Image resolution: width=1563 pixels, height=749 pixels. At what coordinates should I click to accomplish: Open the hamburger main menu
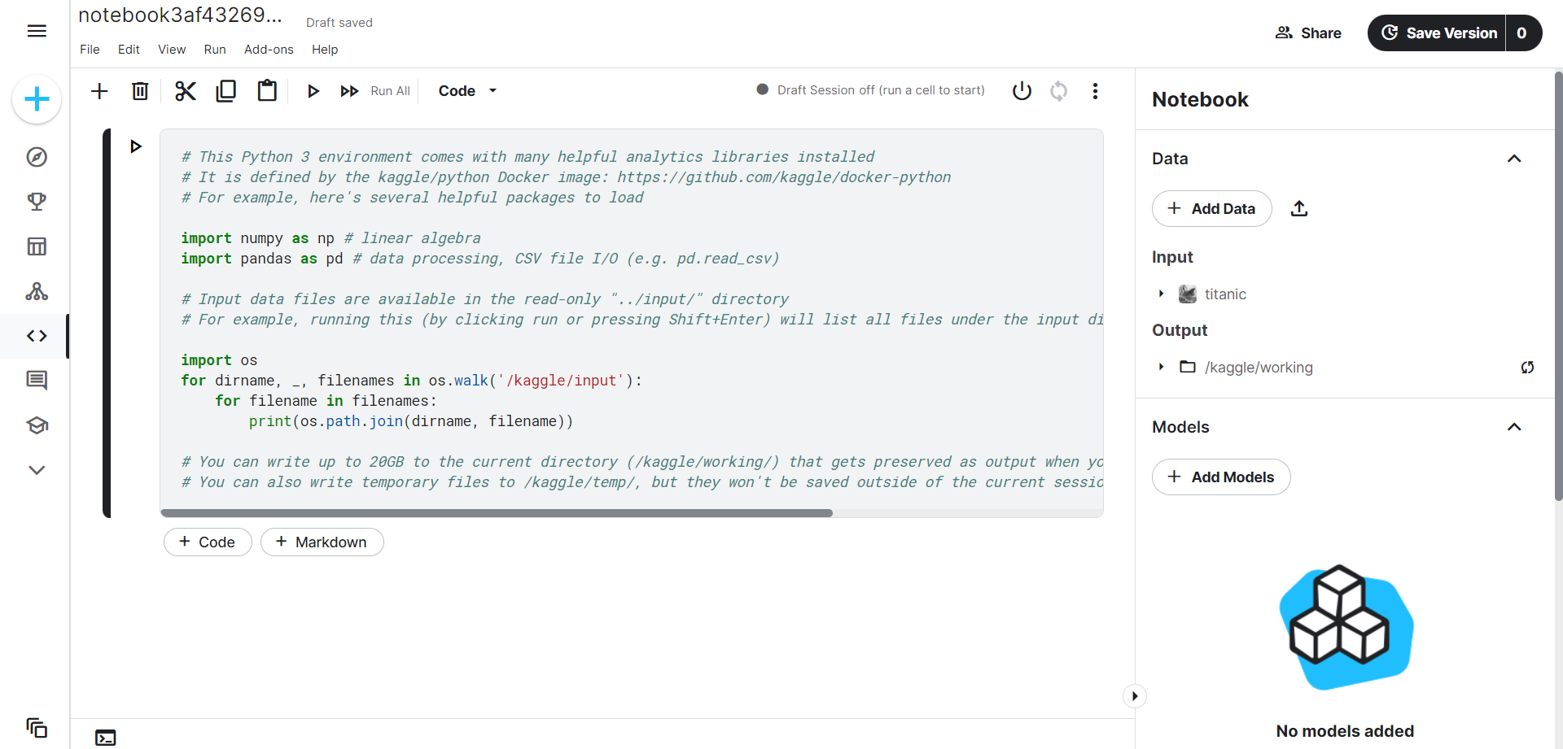point(37,31)
